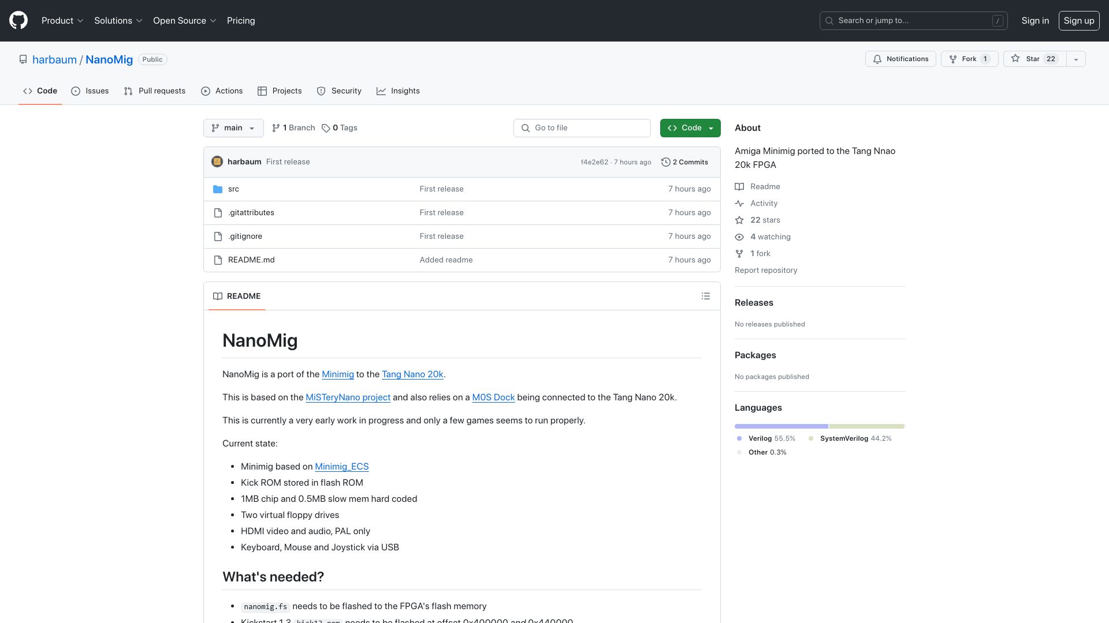Click harbaum's avatar in commit row
Viewport: 1109px width, 623px height.
point(217,162)
